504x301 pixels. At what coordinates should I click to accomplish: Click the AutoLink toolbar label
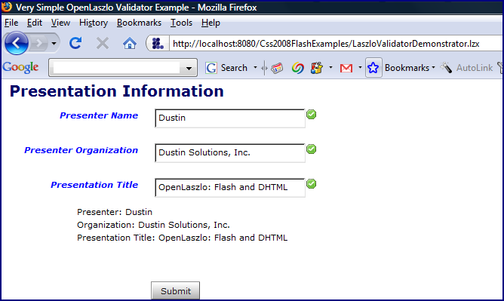click(475, 68)
